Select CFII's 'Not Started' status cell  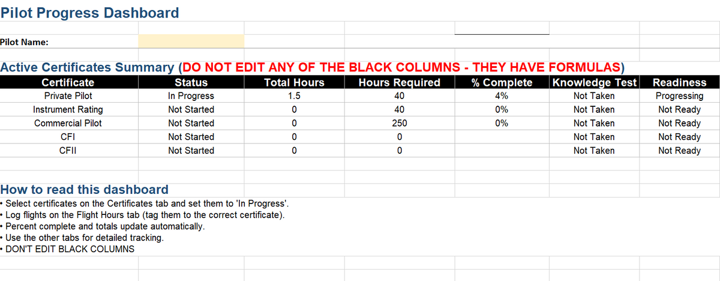pyautogui.click(x=191, y=151)
